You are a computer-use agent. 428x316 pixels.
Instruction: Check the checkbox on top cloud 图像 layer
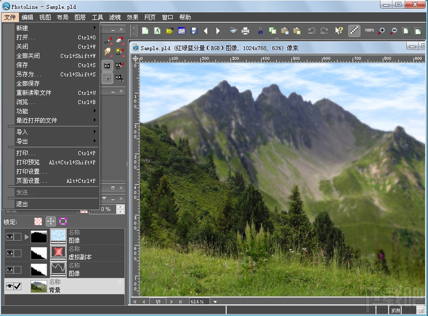click(x=18, y=236)
